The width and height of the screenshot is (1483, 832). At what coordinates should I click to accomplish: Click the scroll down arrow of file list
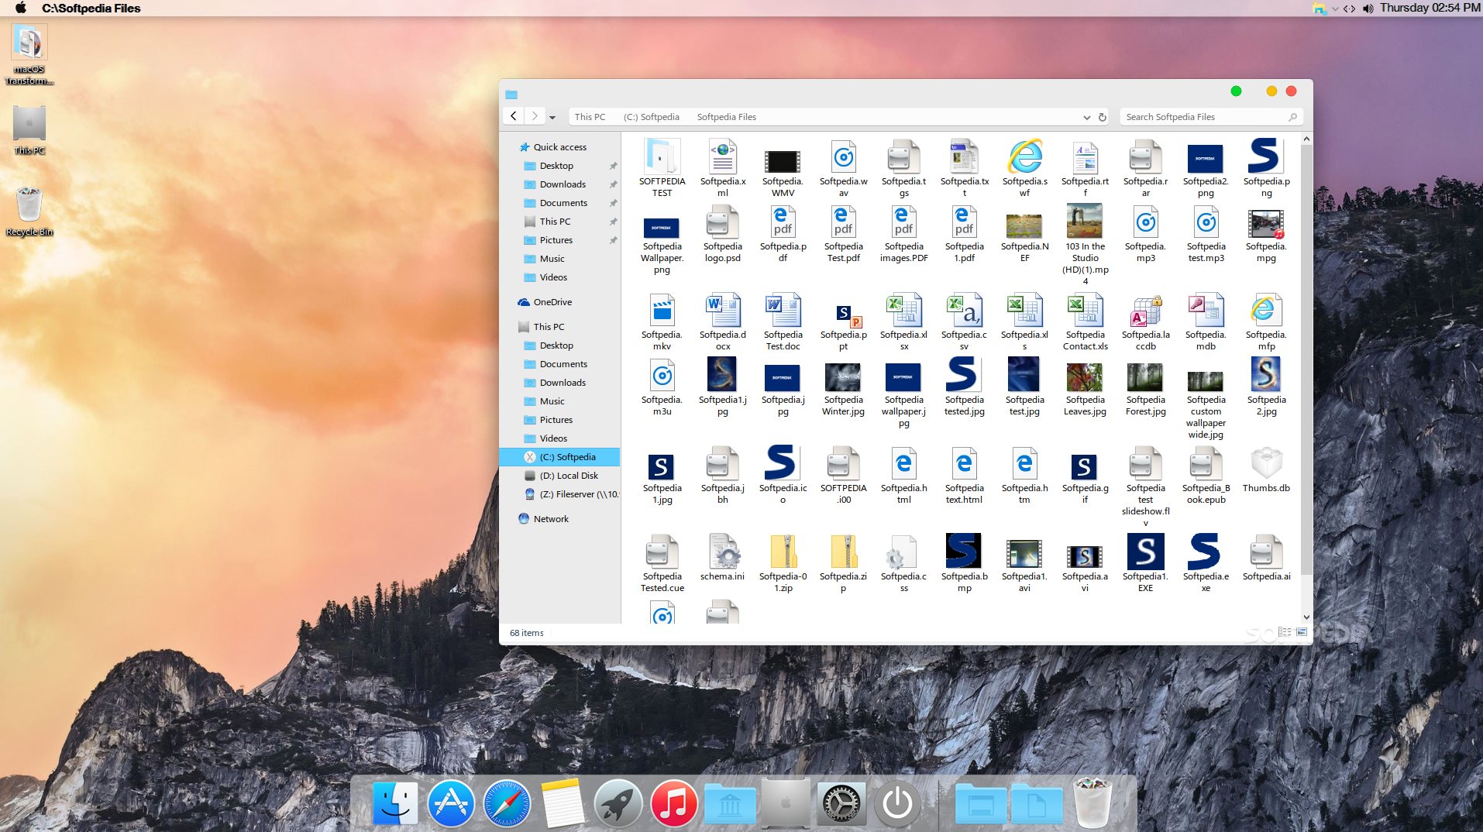tap(1306, 617)
